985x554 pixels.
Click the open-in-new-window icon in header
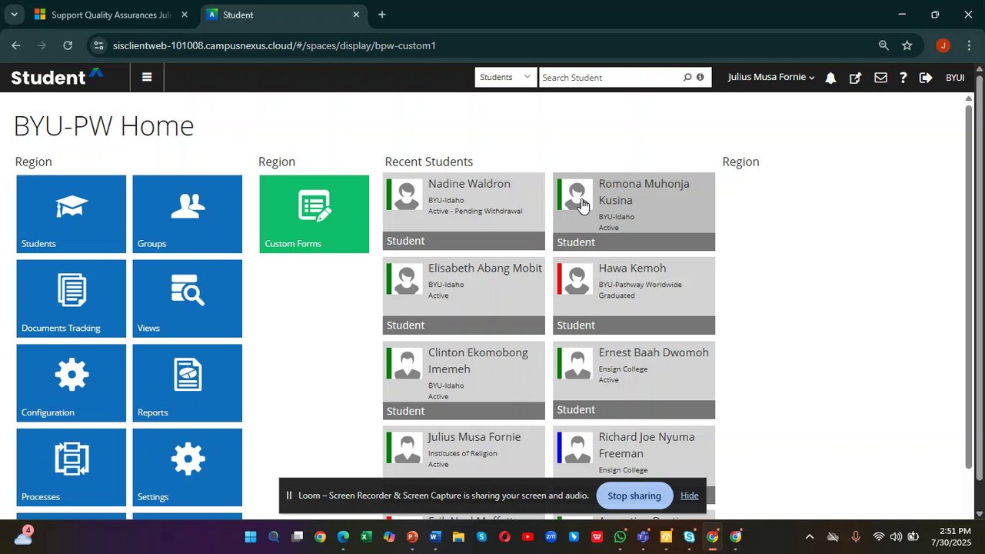[x=855, y=78]
